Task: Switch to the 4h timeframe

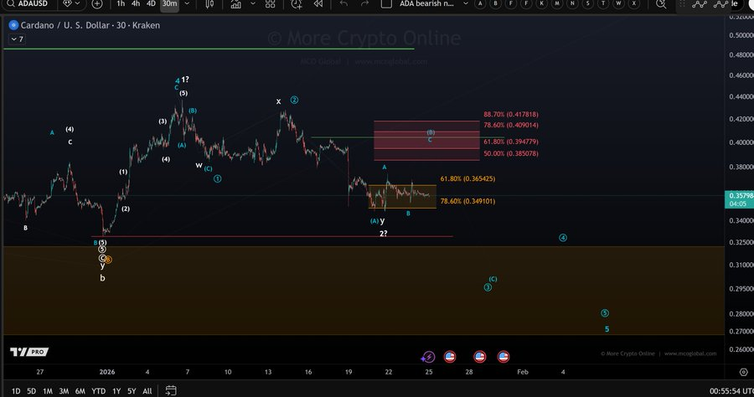Action: click(x=136, y=4)
